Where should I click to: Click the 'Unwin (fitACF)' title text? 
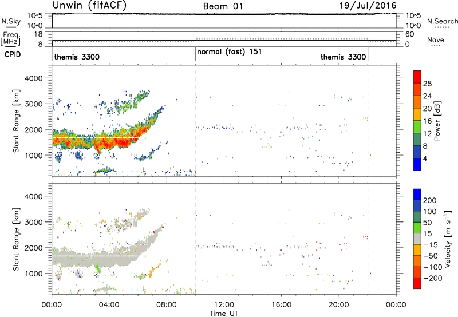pos(89,6)
